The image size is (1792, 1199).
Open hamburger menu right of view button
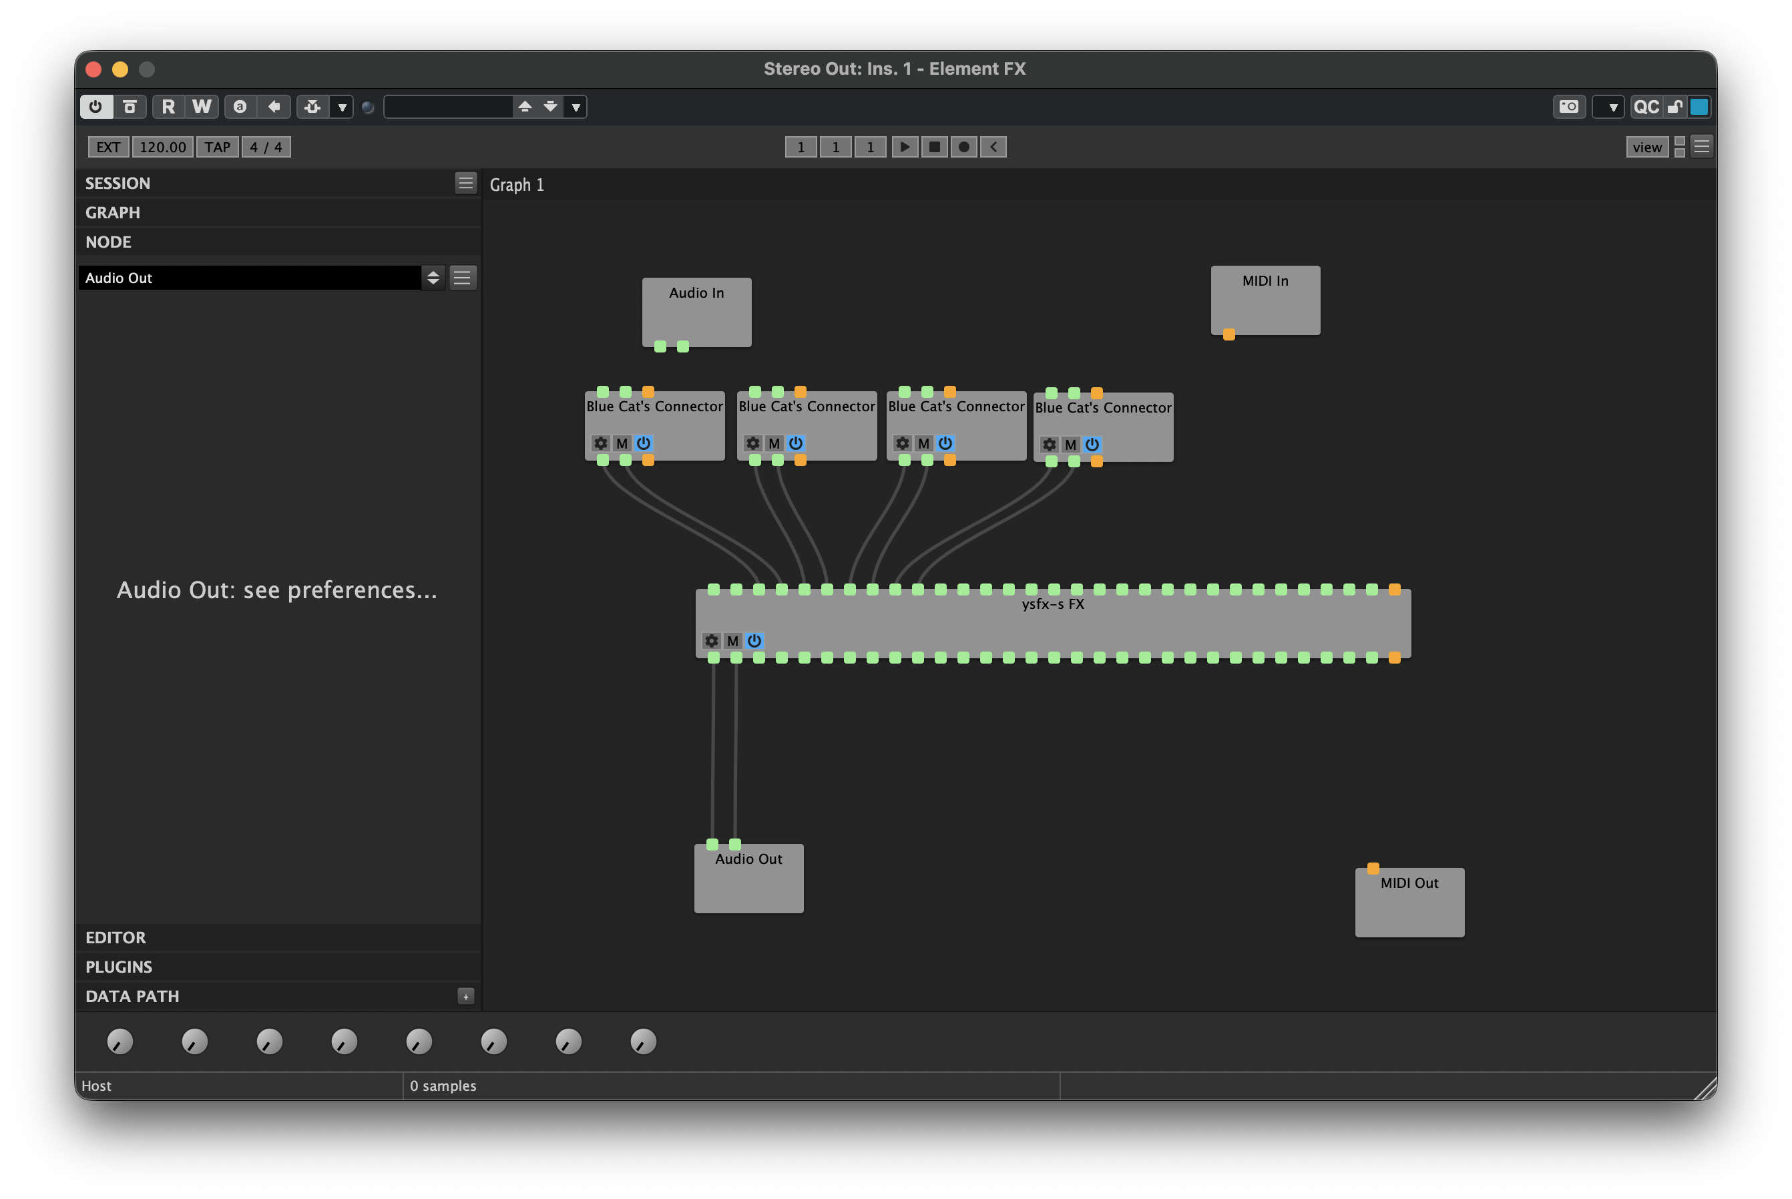tap(1701, 146)
